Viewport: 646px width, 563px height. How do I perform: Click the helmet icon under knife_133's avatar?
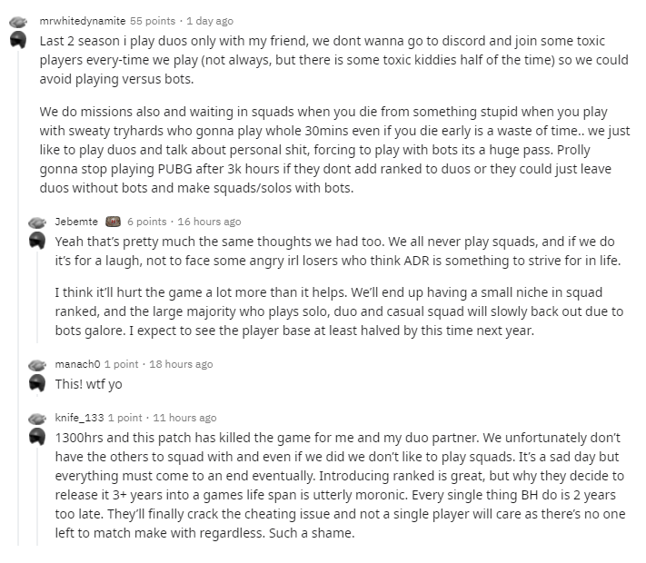pos(36,437)
